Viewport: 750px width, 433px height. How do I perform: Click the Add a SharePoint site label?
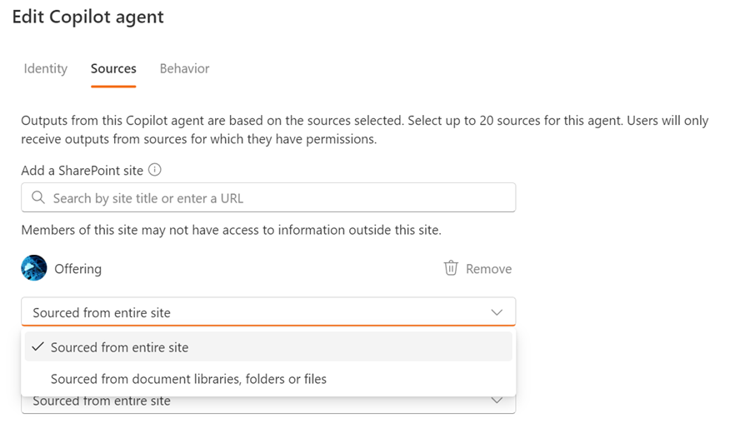click(82, 170)
